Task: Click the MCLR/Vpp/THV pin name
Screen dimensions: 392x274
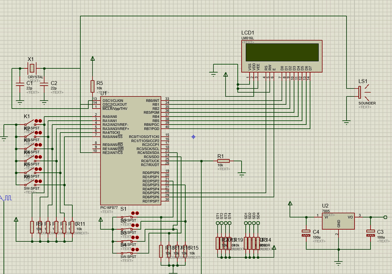Action: coord(115,109)
